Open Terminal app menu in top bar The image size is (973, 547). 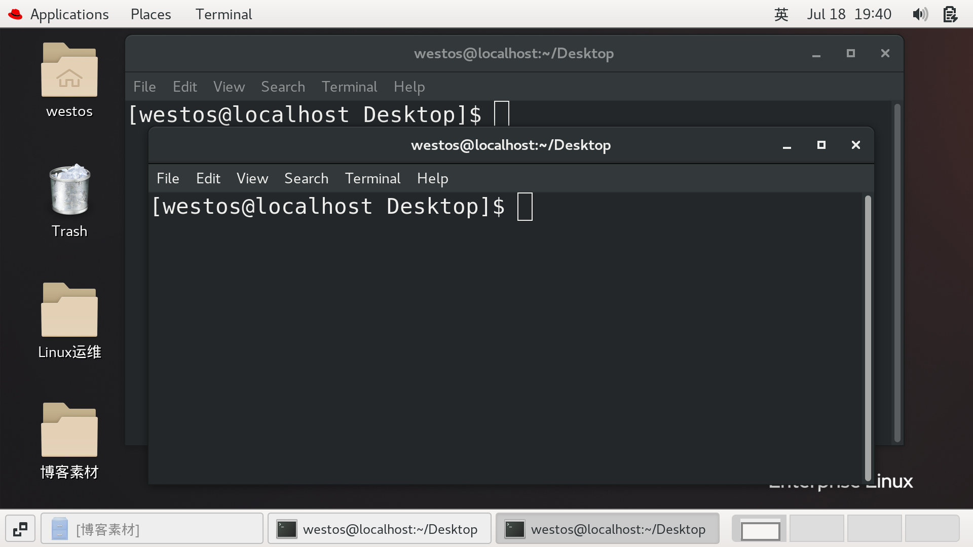[224, 14]
